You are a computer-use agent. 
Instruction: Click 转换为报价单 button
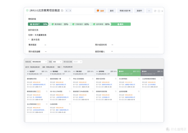pyautogui.click(x=125, y=11)
